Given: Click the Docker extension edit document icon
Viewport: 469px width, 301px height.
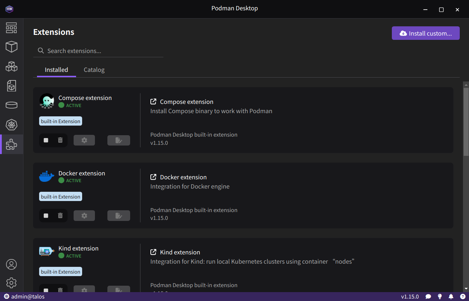Looking at the screenshot, I should pos(119,216).
